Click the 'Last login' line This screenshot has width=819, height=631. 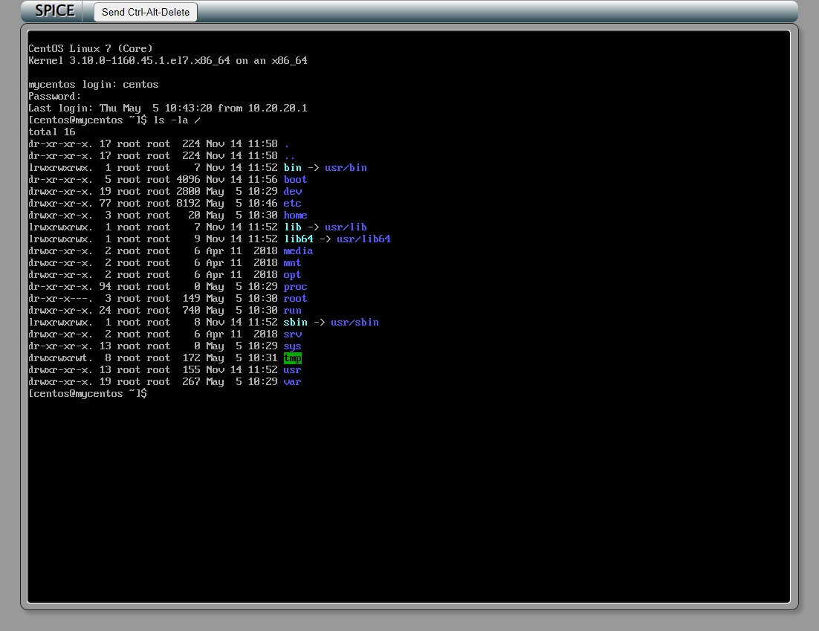click(x=168, y=108)
